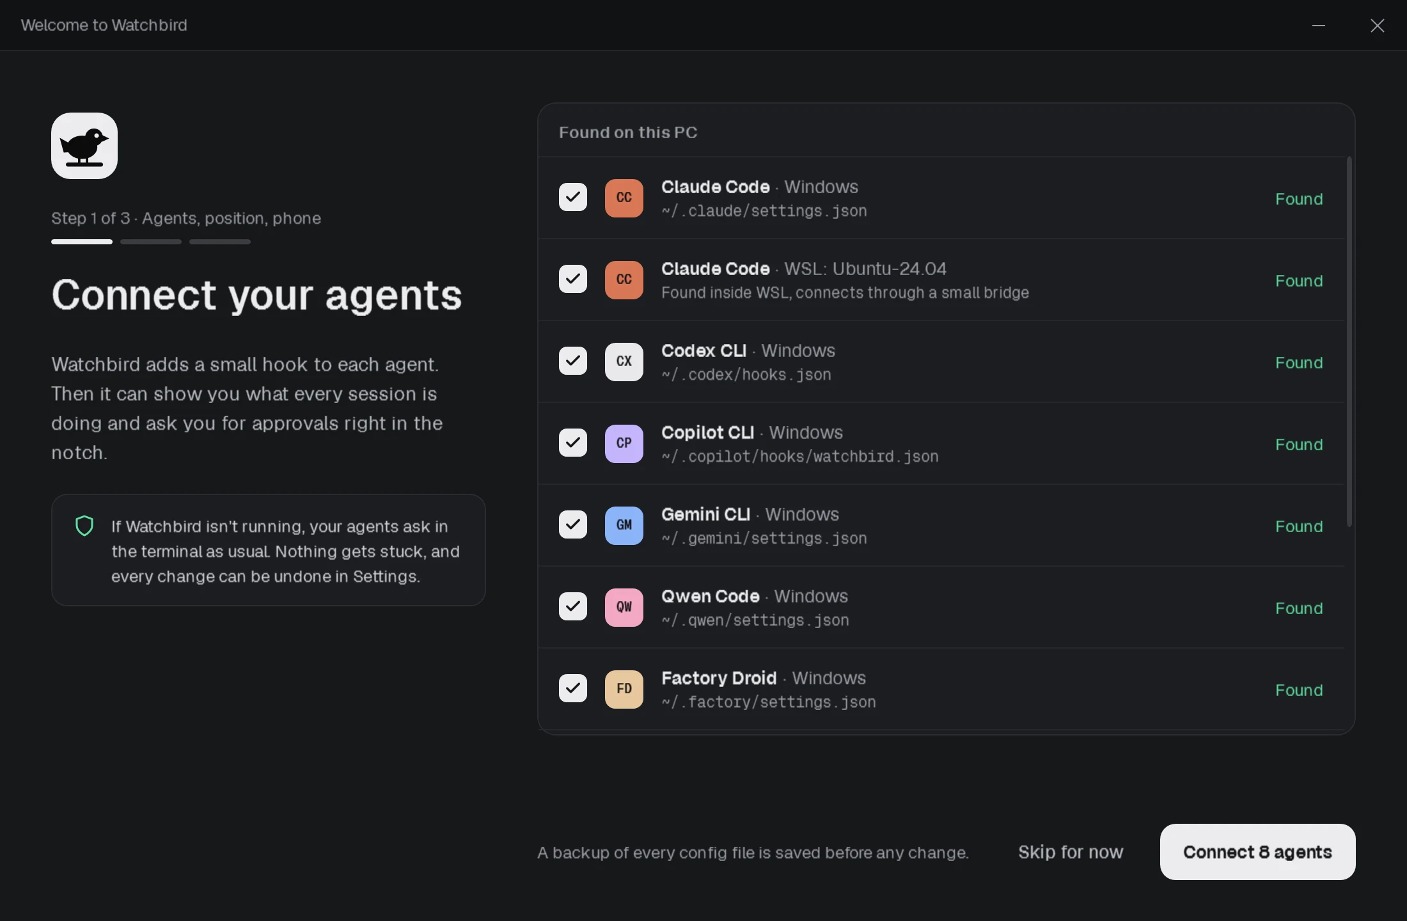The height and width of the screenshot is (921, 1407).
Task: Click 'Found inside WSL, connects through a small bridge'
Action: tap(845, 293)
